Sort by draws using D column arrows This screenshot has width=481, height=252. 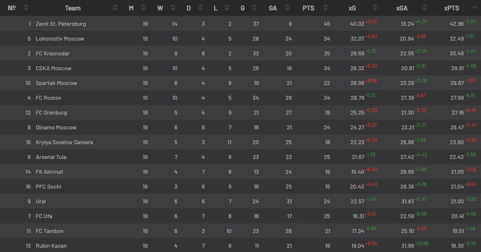[200, 8]
